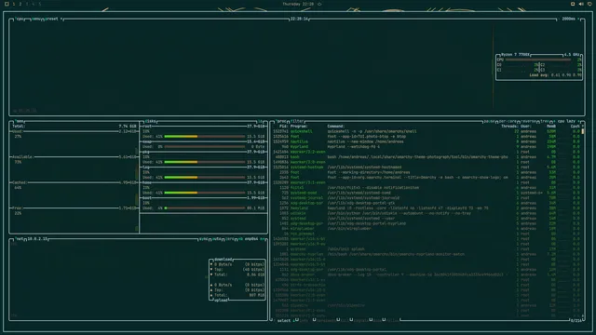The height and width of the screenshot is (335, 596).
Task: Select the fcitx5 process row
Action: [427, 188]
